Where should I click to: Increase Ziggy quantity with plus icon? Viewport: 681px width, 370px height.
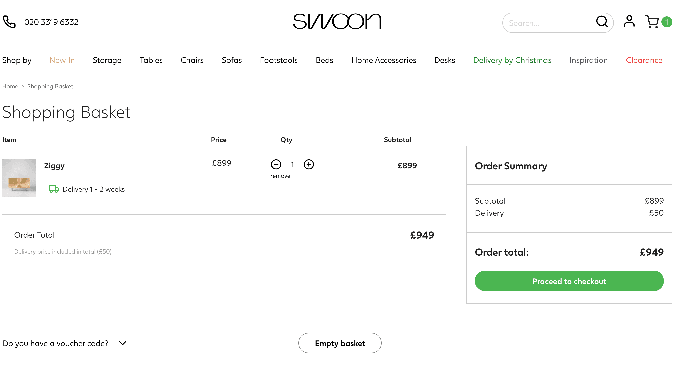309,164
